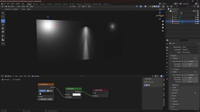The image size is (200, 112).
Task: Switch to the Modeling workspace tab
Action: click(35, 4)
